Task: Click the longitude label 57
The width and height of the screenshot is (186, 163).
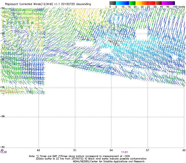Action: click(148, 150)
